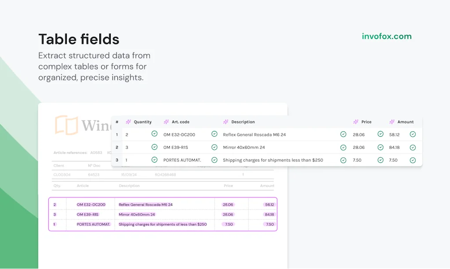The width and height of the screenshot is (450, 269).
Task: Toggle the verification check beside quantity 2
Action: [154, 134]
